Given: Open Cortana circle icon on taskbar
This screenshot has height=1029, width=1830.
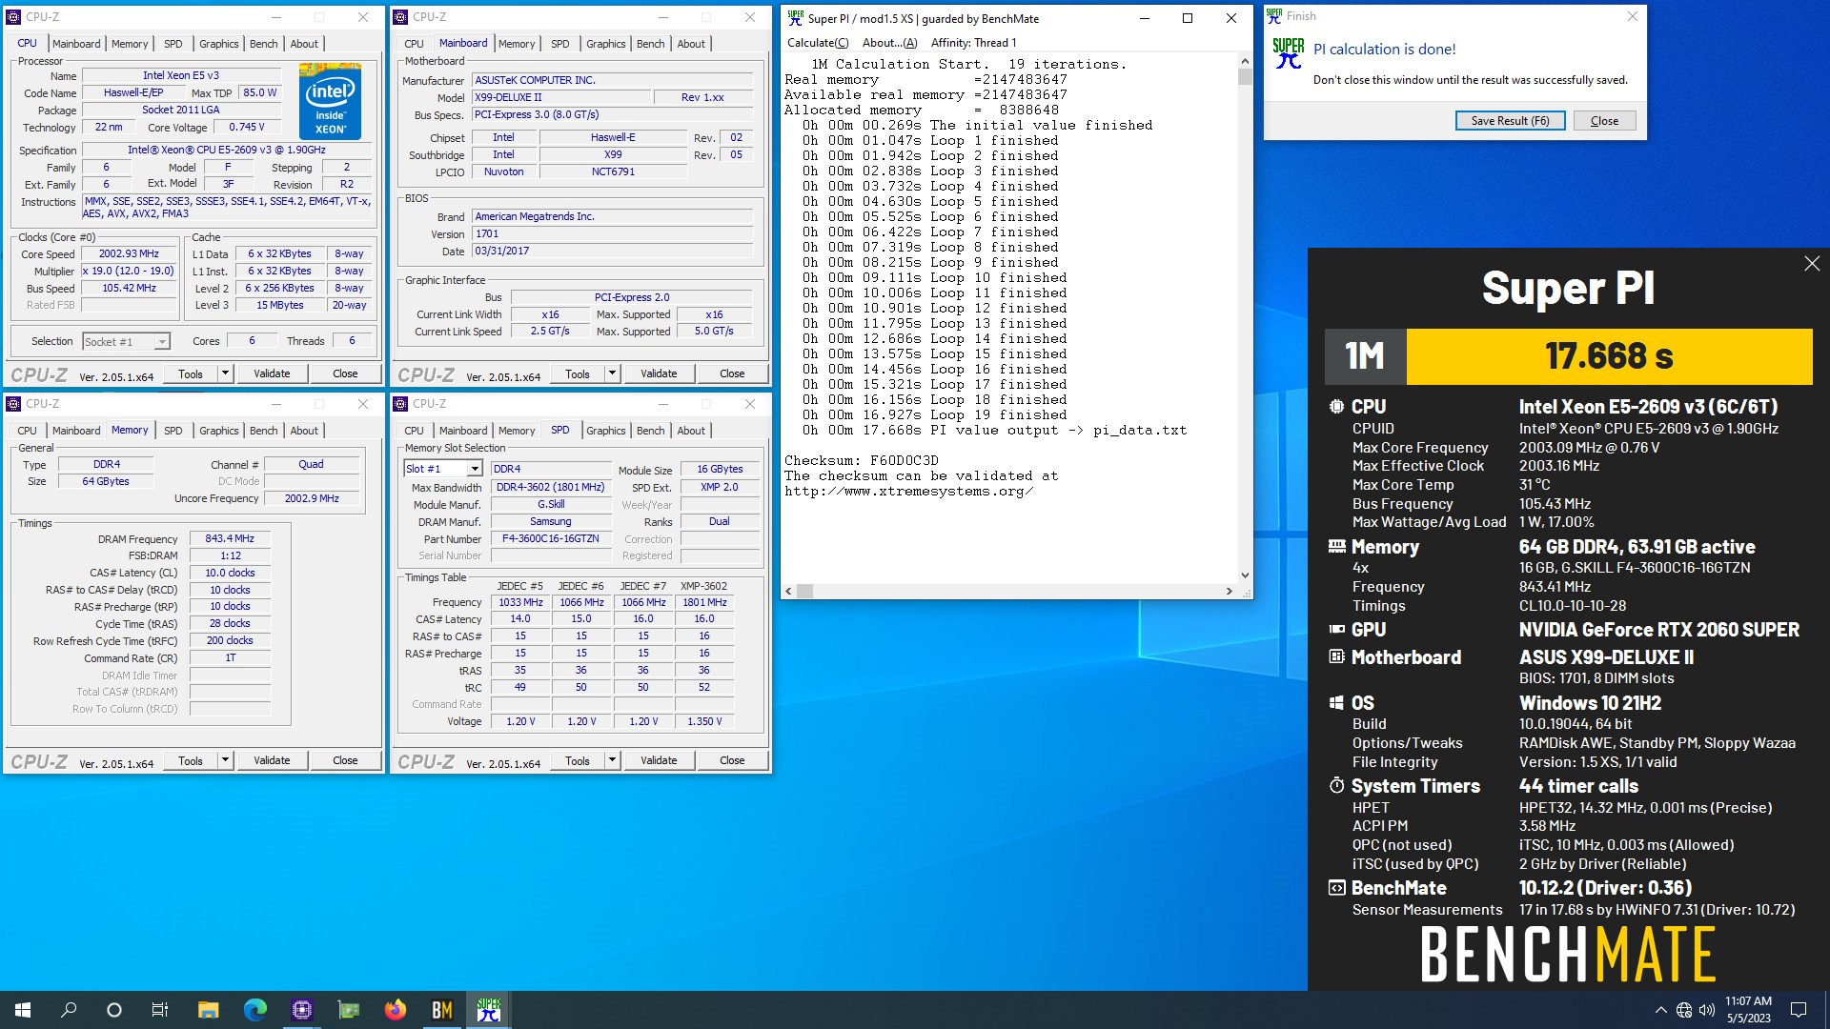Looking at the screenshot, I should point(114,1010).
